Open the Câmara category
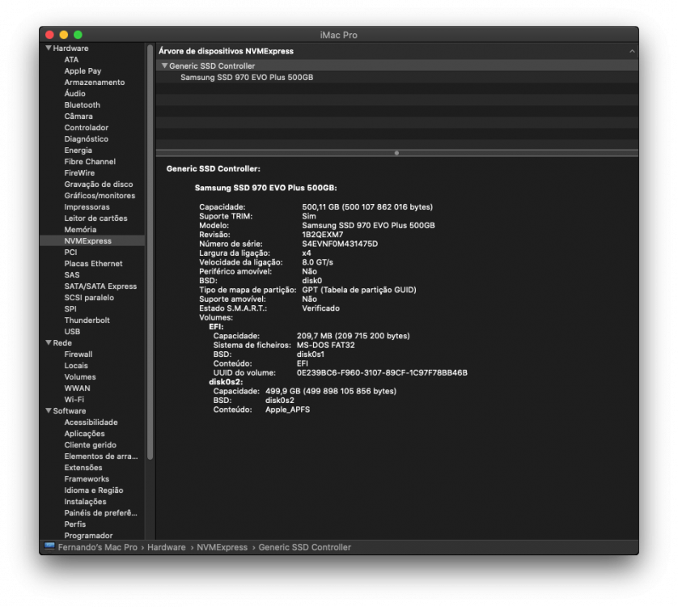This screenshot has height=607, width=678. tap(78, 116)
